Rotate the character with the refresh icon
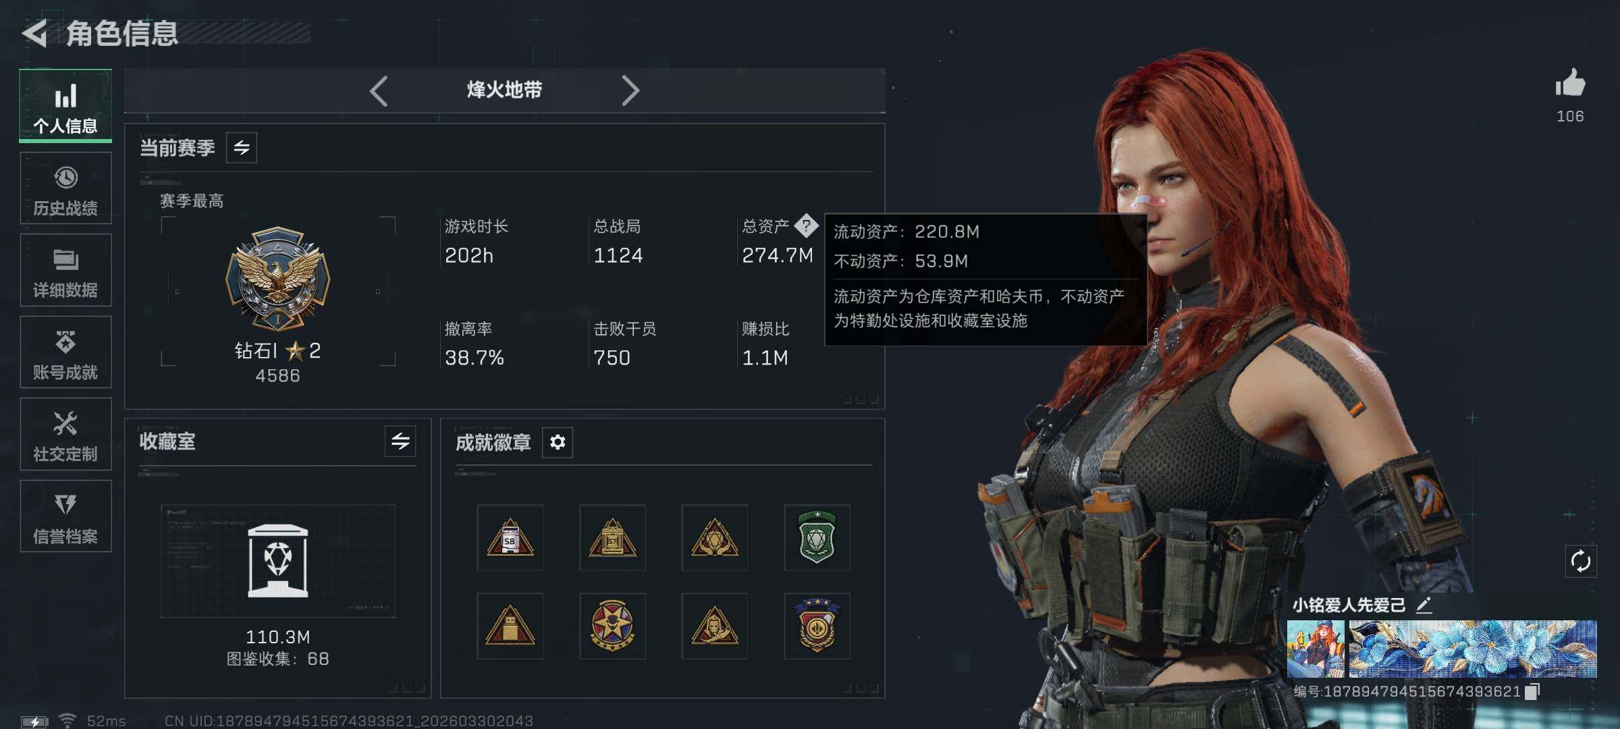This screenshot has height=729, width=1620. pos(1581,561)
